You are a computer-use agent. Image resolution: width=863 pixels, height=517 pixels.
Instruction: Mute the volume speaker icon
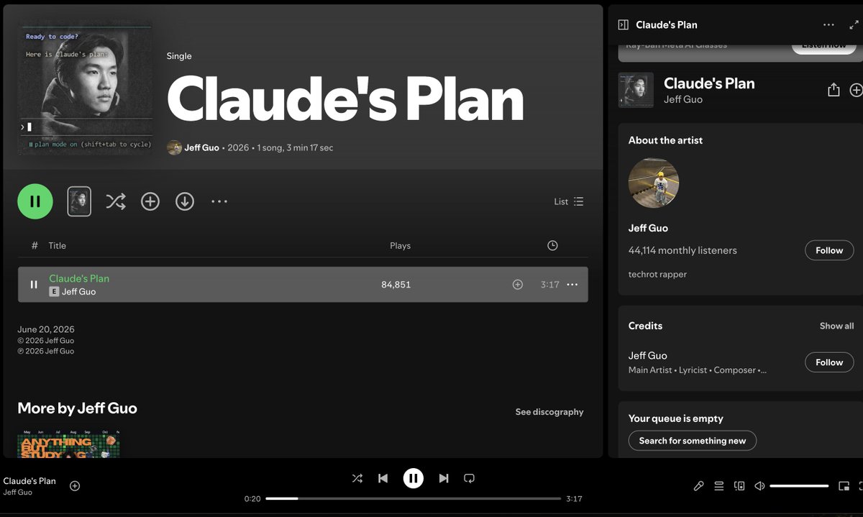click(x=759, y=486)
